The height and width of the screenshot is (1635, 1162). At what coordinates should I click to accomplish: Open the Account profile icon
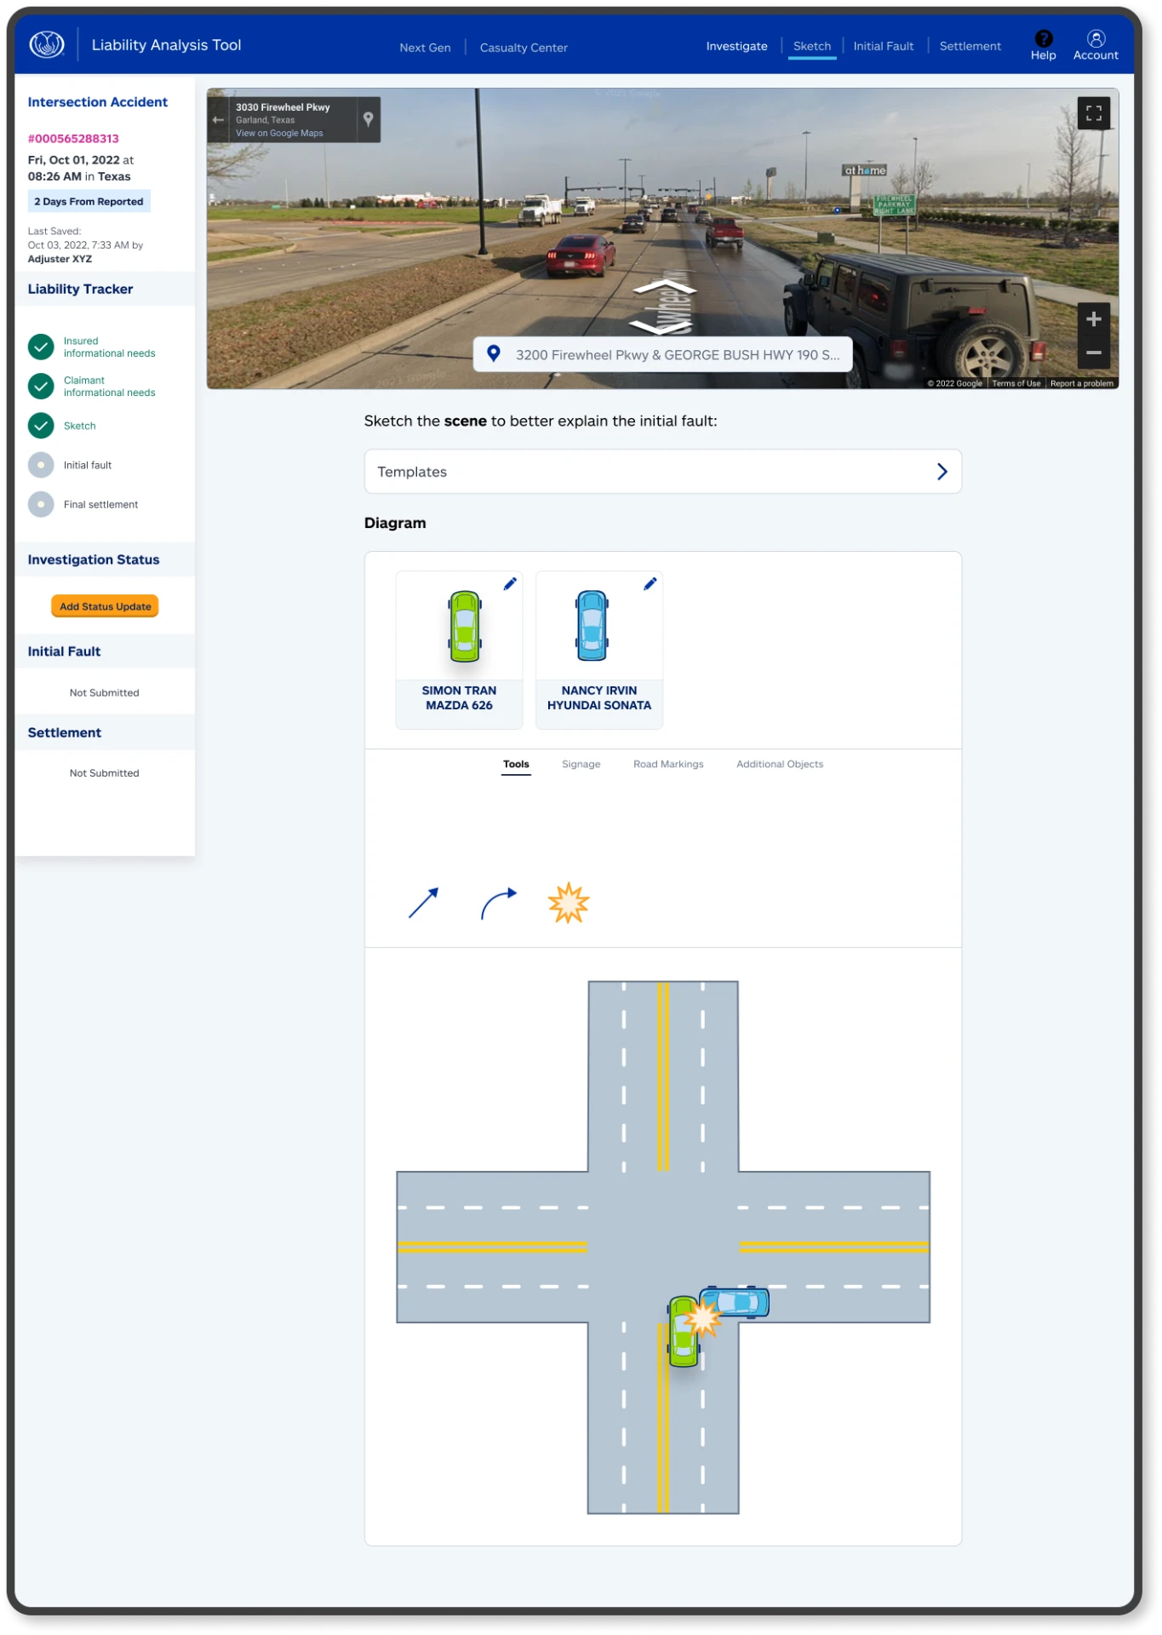pyautogui.click(x=1096, y=38)
